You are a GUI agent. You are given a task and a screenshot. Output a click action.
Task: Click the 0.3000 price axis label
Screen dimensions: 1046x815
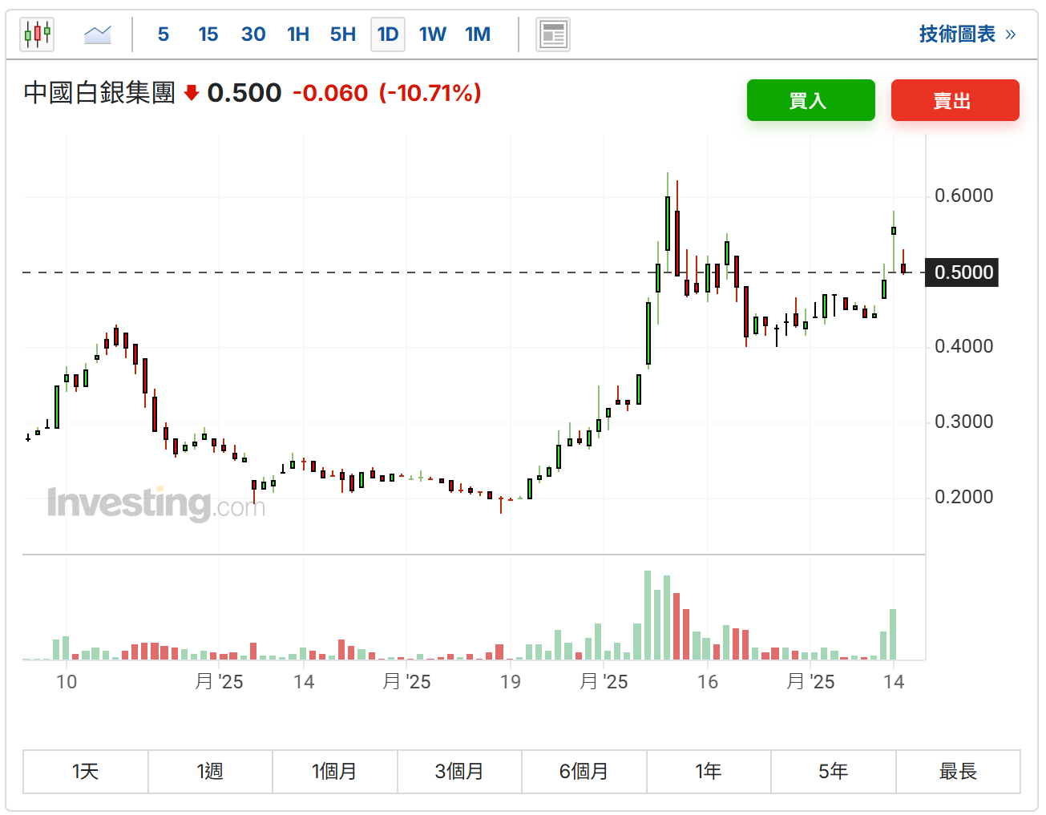pyautogui.click(x=964, y=422)
